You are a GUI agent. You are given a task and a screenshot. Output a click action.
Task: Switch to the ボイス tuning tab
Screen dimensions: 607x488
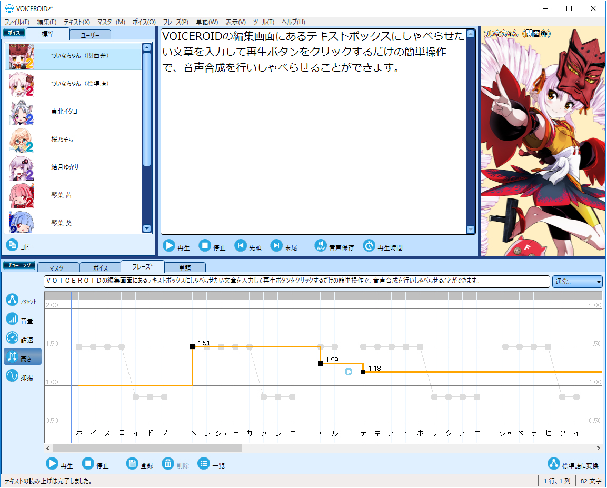[x=100, y=267]
